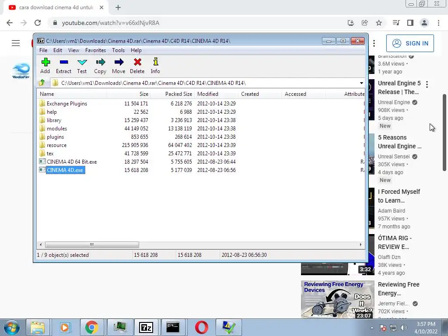Open the command prompt taskbar icon
Viewport: 448px width, 336px height.
[x=173, y=327]
